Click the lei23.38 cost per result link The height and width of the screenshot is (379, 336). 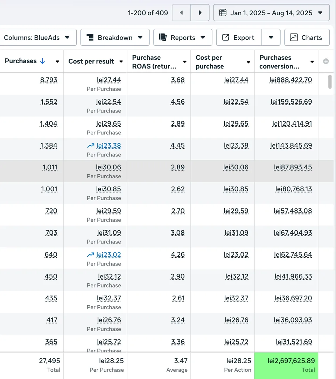pos(108,146)
